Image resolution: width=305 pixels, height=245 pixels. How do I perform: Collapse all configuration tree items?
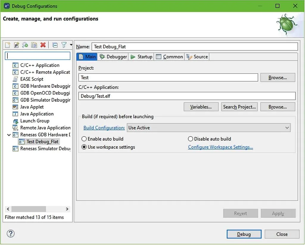(x=55, y=45)
